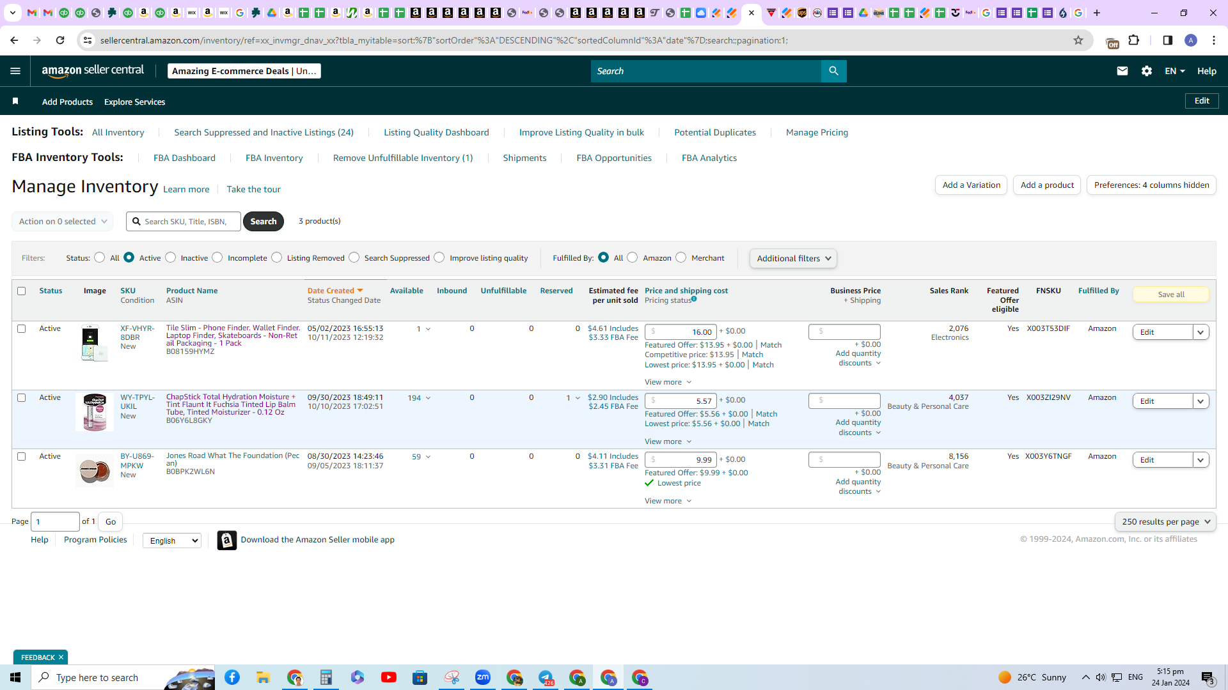1228x690 pixels.
Task: Select the All status radio button
Action: point(99,257)
